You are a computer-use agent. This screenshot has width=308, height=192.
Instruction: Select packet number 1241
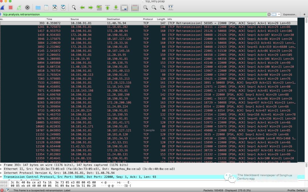tap(149, 27)
